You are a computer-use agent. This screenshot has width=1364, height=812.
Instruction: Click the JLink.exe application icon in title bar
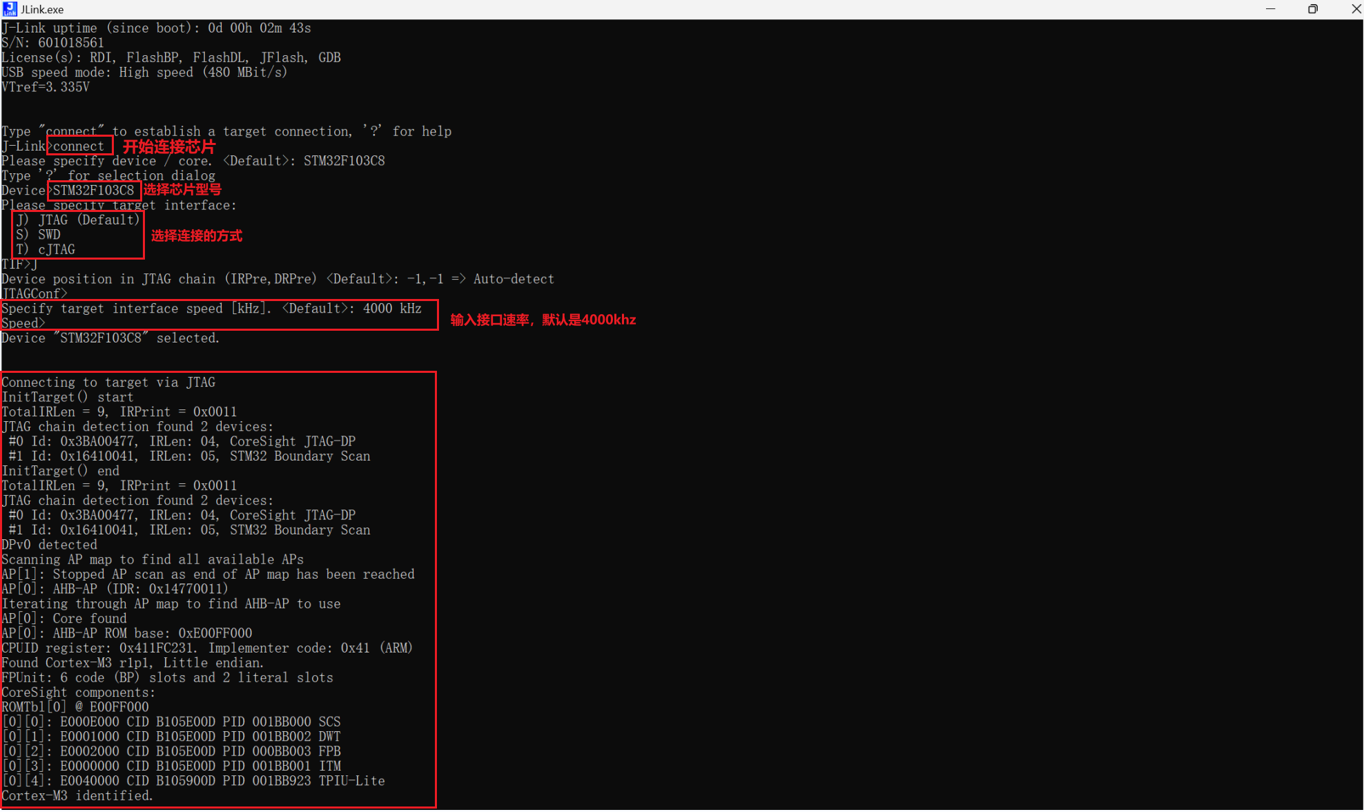pos(10,9)
